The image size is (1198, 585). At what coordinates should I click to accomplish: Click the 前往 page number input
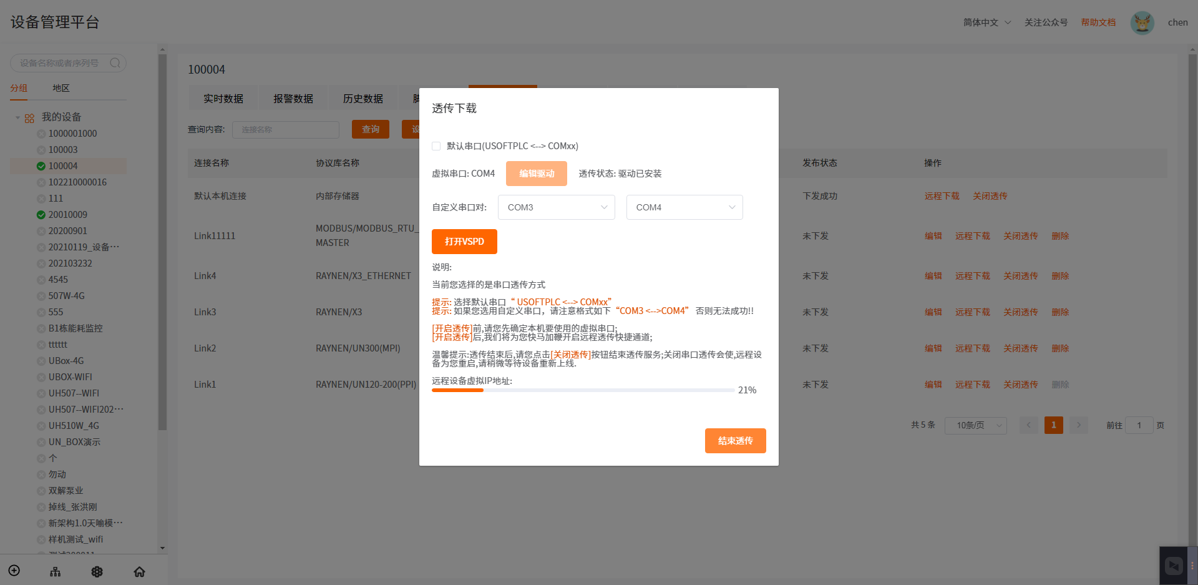[x=1139, y=425]
